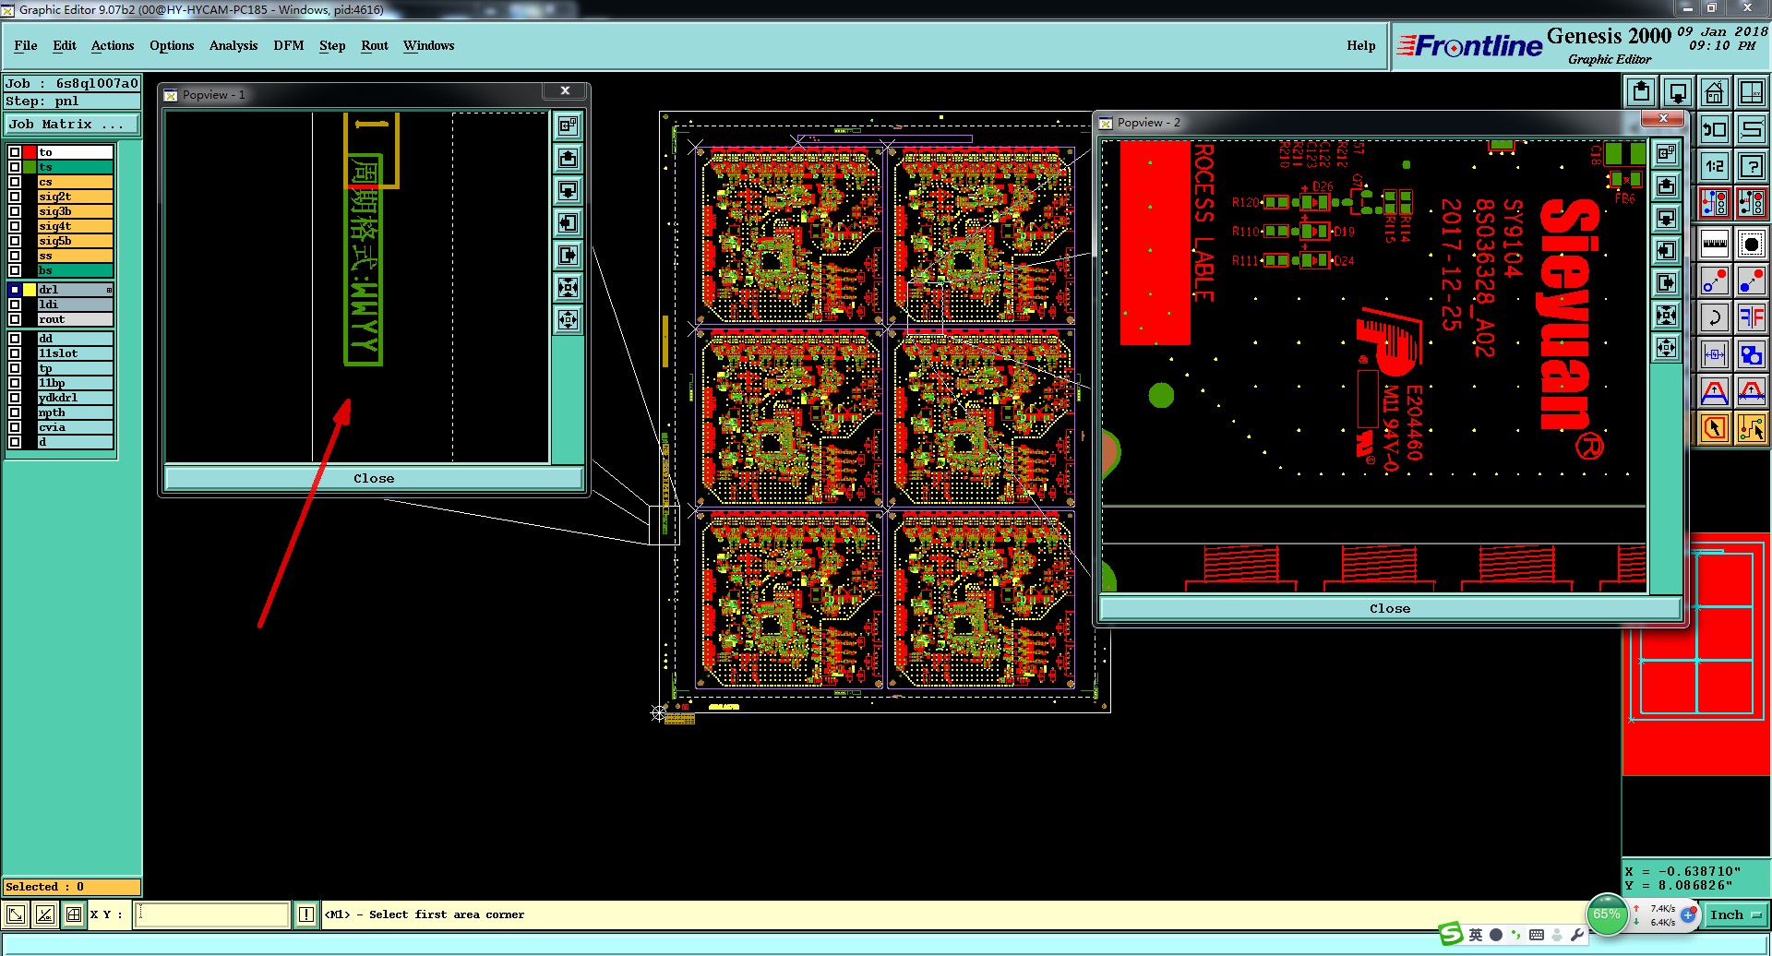Click the octagon feature highlight icon
The height and width of the screenshot is (956, 1772).
click(x=1751, y=245)
